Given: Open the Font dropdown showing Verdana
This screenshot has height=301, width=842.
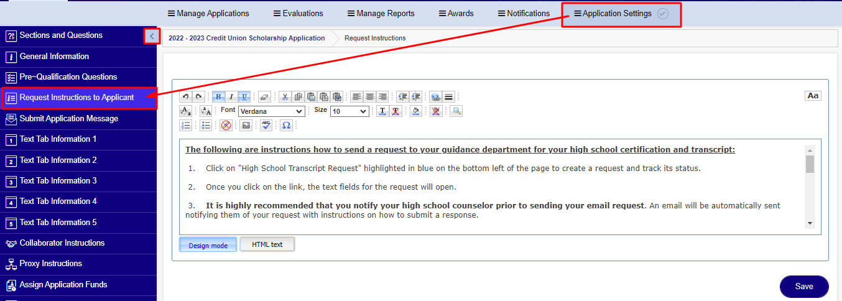Looking at the screenshot, I should [272, 111].
